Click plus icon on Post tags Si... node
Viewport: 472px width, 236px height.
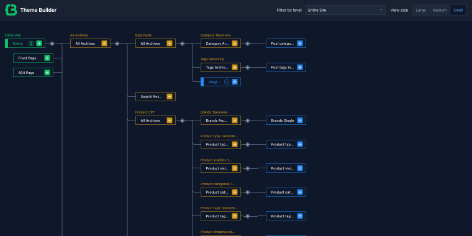[300, 68]
